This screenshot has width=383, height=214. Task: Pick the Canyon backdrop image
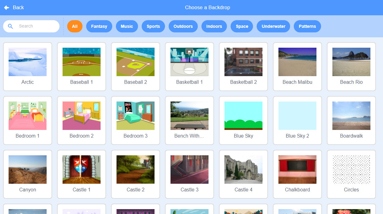point(28,169)
